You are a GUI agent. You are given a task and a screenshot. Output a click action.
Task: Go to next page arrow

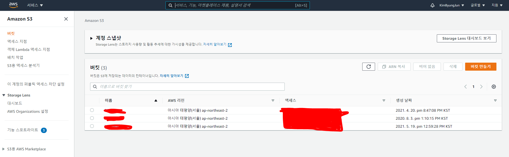(481, 87)
